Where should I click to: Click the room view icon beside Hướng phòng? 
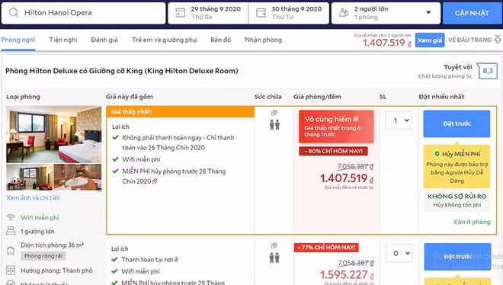pyautogui.click(x=11, y=271)
